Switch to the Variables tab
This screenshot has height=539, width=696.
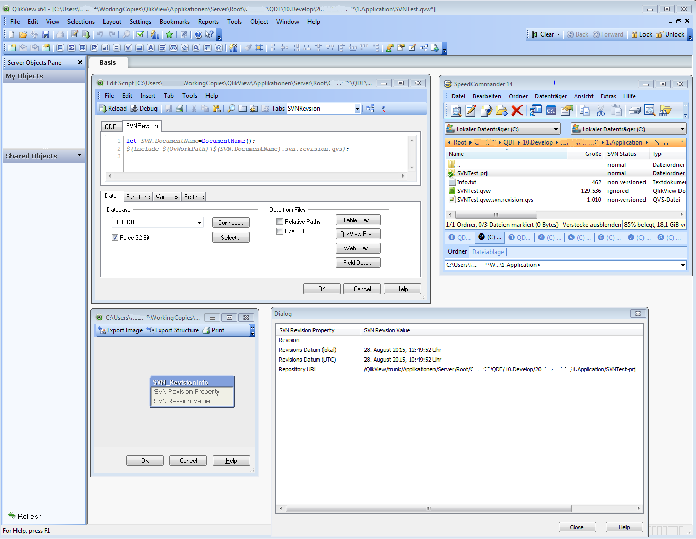tap(167, 197)
